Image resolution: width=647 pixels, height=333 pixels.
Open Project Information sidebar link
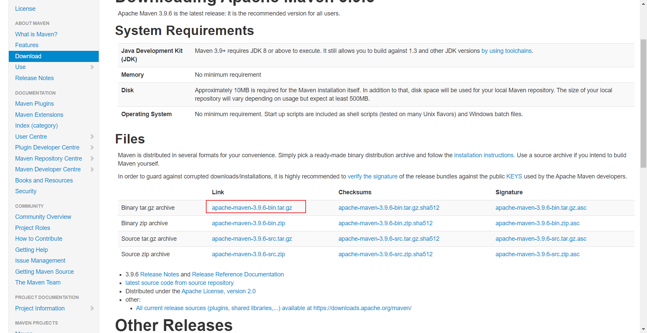pos(40,308)
